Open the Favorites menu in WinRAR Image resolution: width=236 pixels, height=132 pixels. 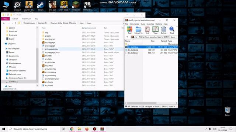tap(150, 24)
